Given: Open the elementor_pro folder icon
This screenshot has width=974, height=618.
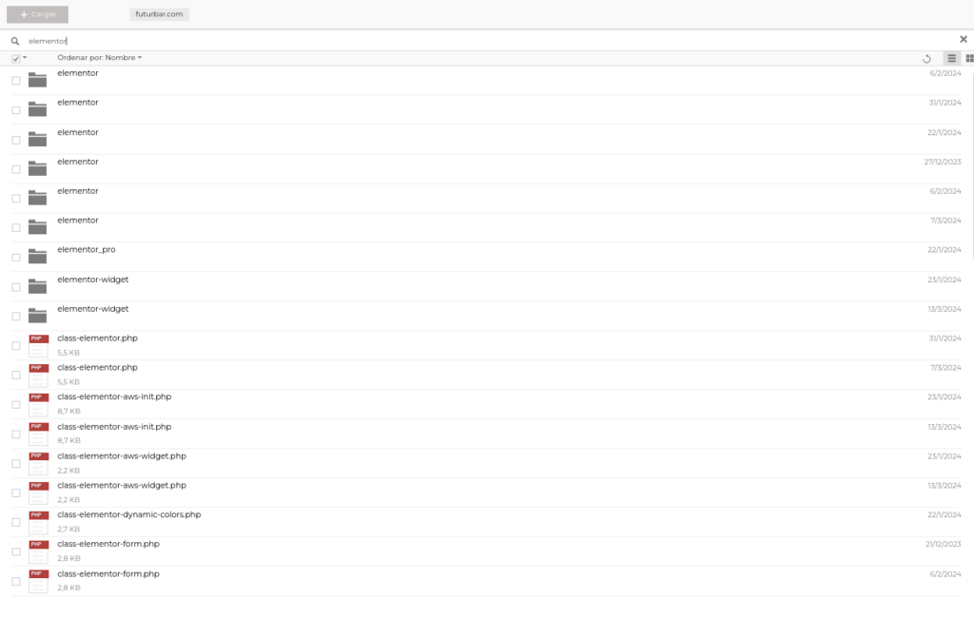Looking at the screenshot, I should 37,256.
